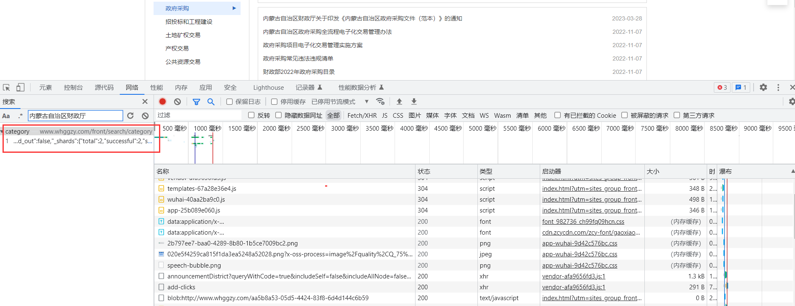Image resolution: width=795 pixels, height=306 pixels.
Task: Switch to the Application tab
Action: [x=205, y=87]
